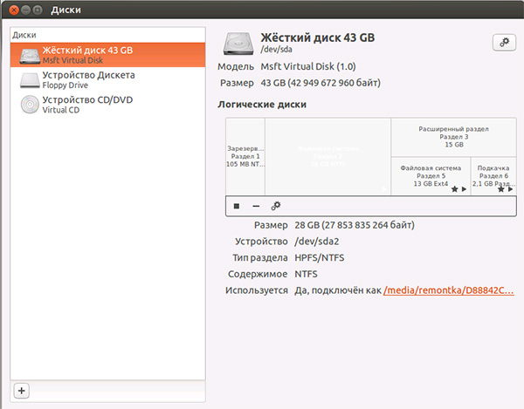Screen dimensions: 524x409
Task: Select Расширенный раздел Раздел 3 15 GB
Action: click(x=454, y=137)
